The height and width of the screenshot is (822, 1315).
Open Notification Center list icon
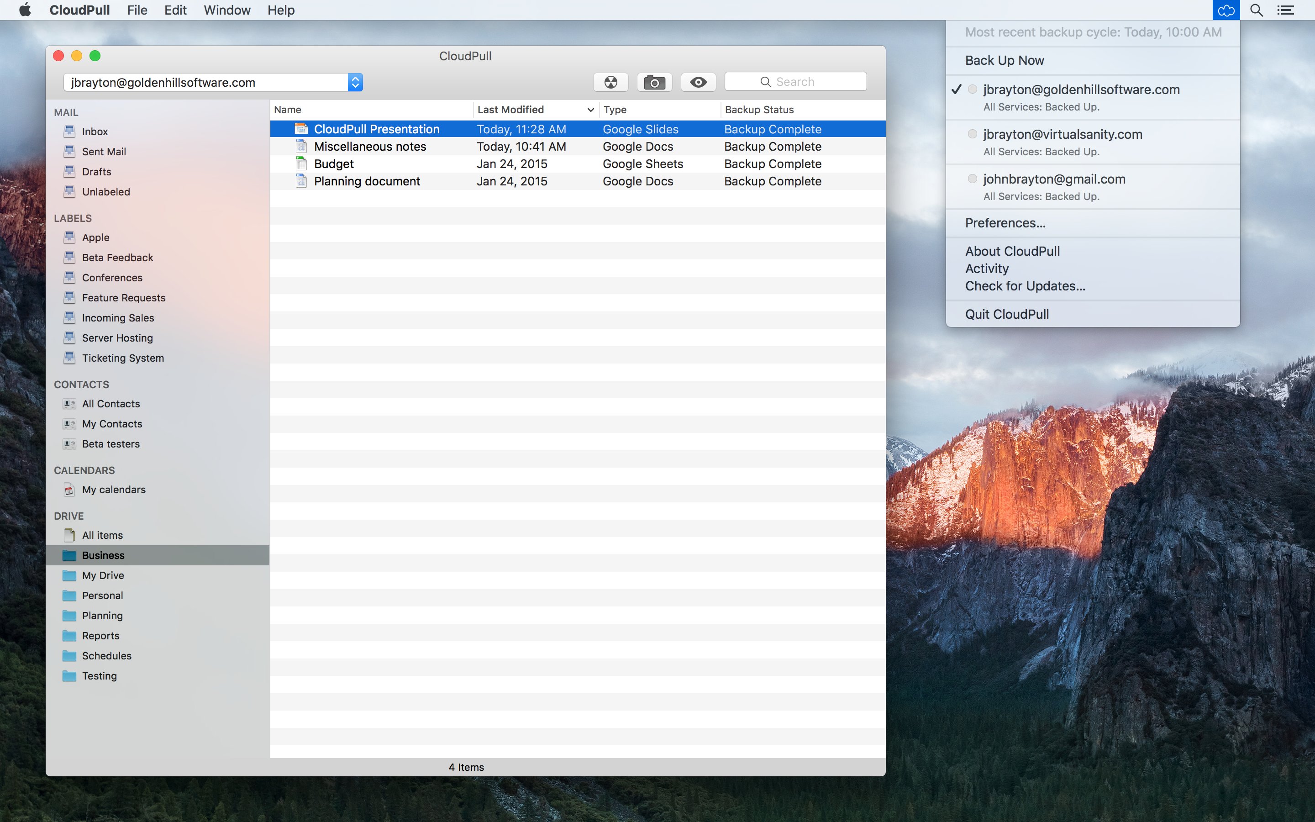click(x=1286, y=11)
